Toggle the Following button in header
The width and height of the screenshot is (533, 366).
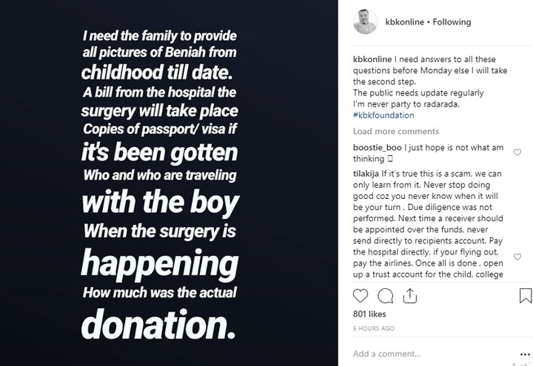[x=452, y=22]
